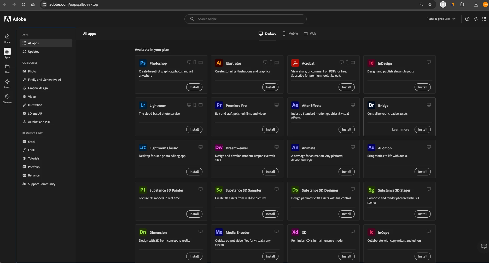Click the Acrobat app icon
This screenshot has width=489, height=263.
pos(295,63)
